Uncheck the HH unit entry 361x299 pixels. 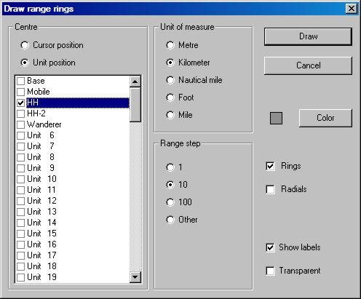click(x=20, y=103)
